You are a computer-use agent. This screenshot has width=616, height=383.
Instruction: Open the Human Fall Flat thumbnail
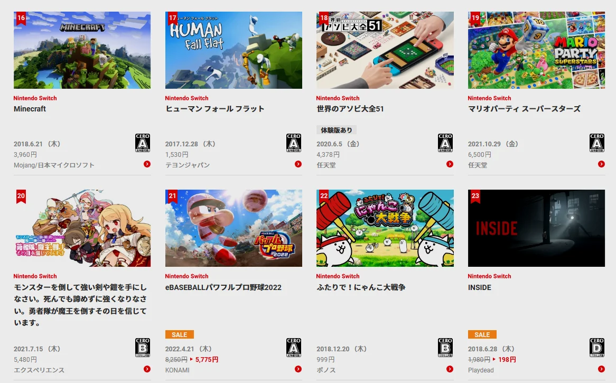tap(234, 50)
